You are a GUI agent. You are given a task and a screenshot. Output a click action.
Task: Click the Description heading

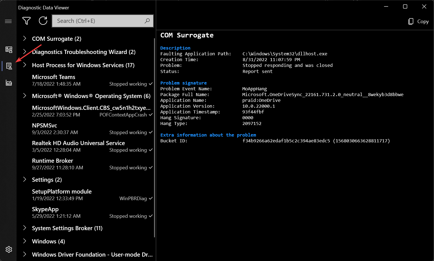[x=175, y=48]
